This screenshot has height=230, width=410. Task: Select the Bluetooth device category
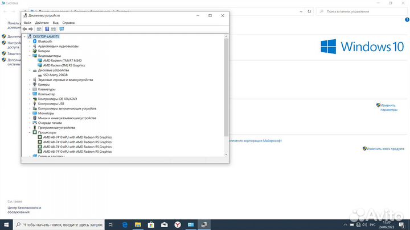tap(45, 41)
